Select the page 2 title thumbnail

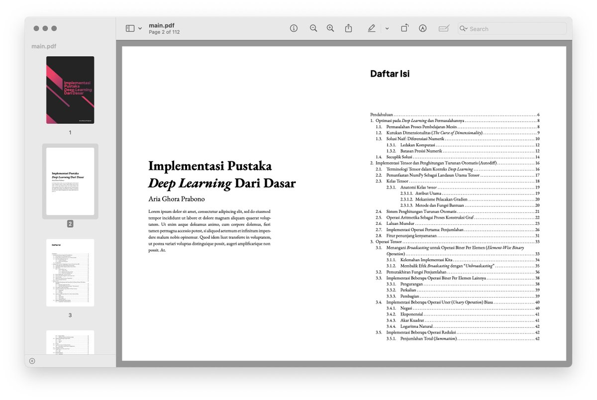point(70,181)
